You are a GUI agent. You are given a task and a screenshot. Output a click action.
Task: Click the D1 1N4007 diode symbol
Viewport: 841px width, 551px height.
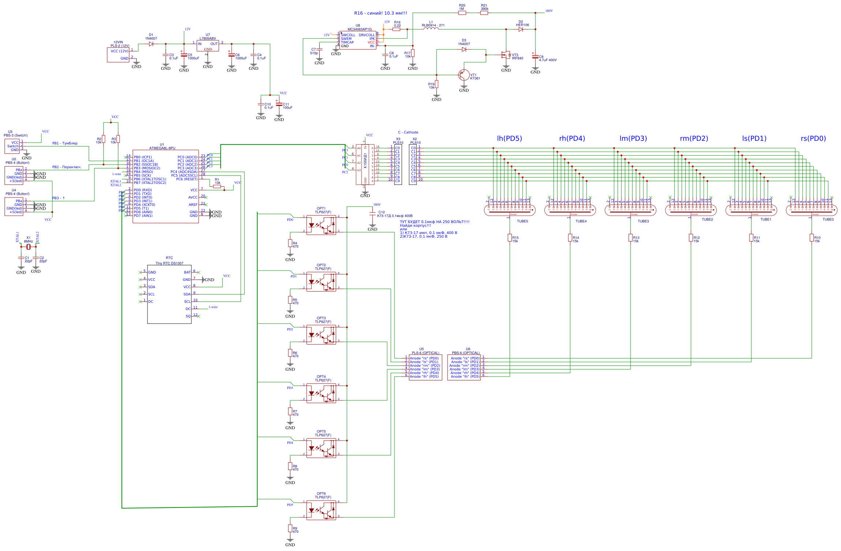click(151, 44)
